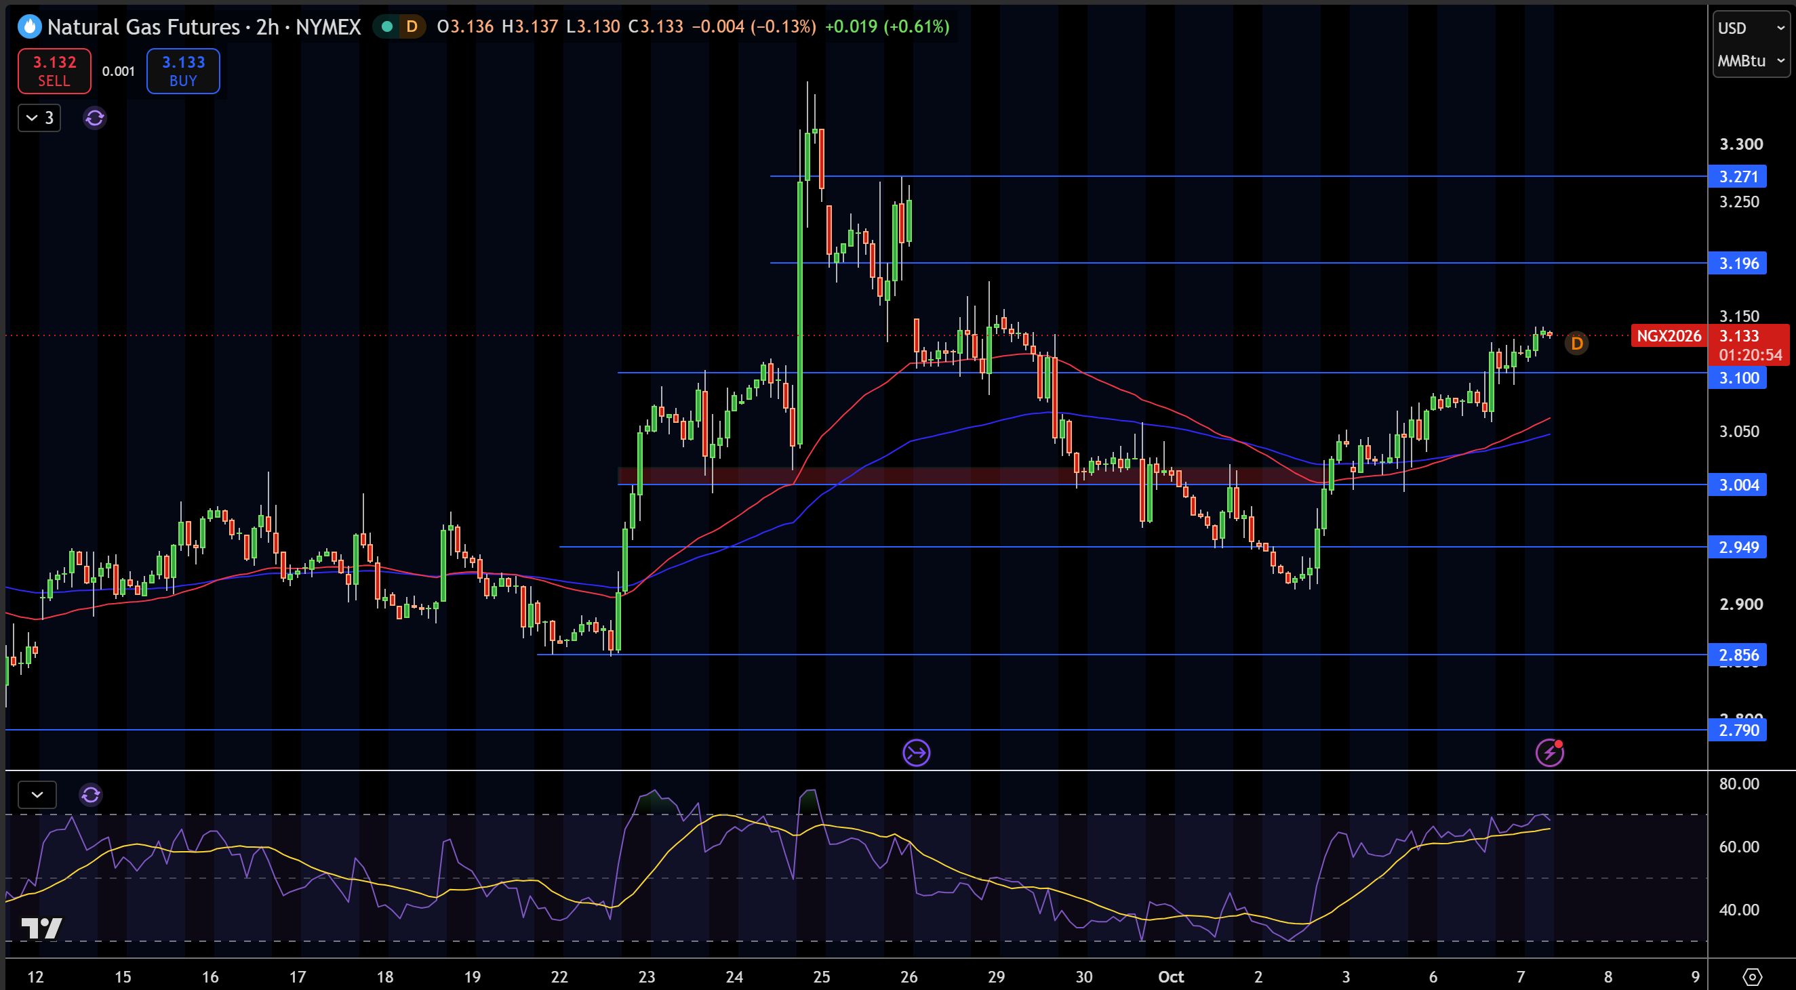Select the 2.790 horizontal line label
The image size is (1796, 990).
1738,730
